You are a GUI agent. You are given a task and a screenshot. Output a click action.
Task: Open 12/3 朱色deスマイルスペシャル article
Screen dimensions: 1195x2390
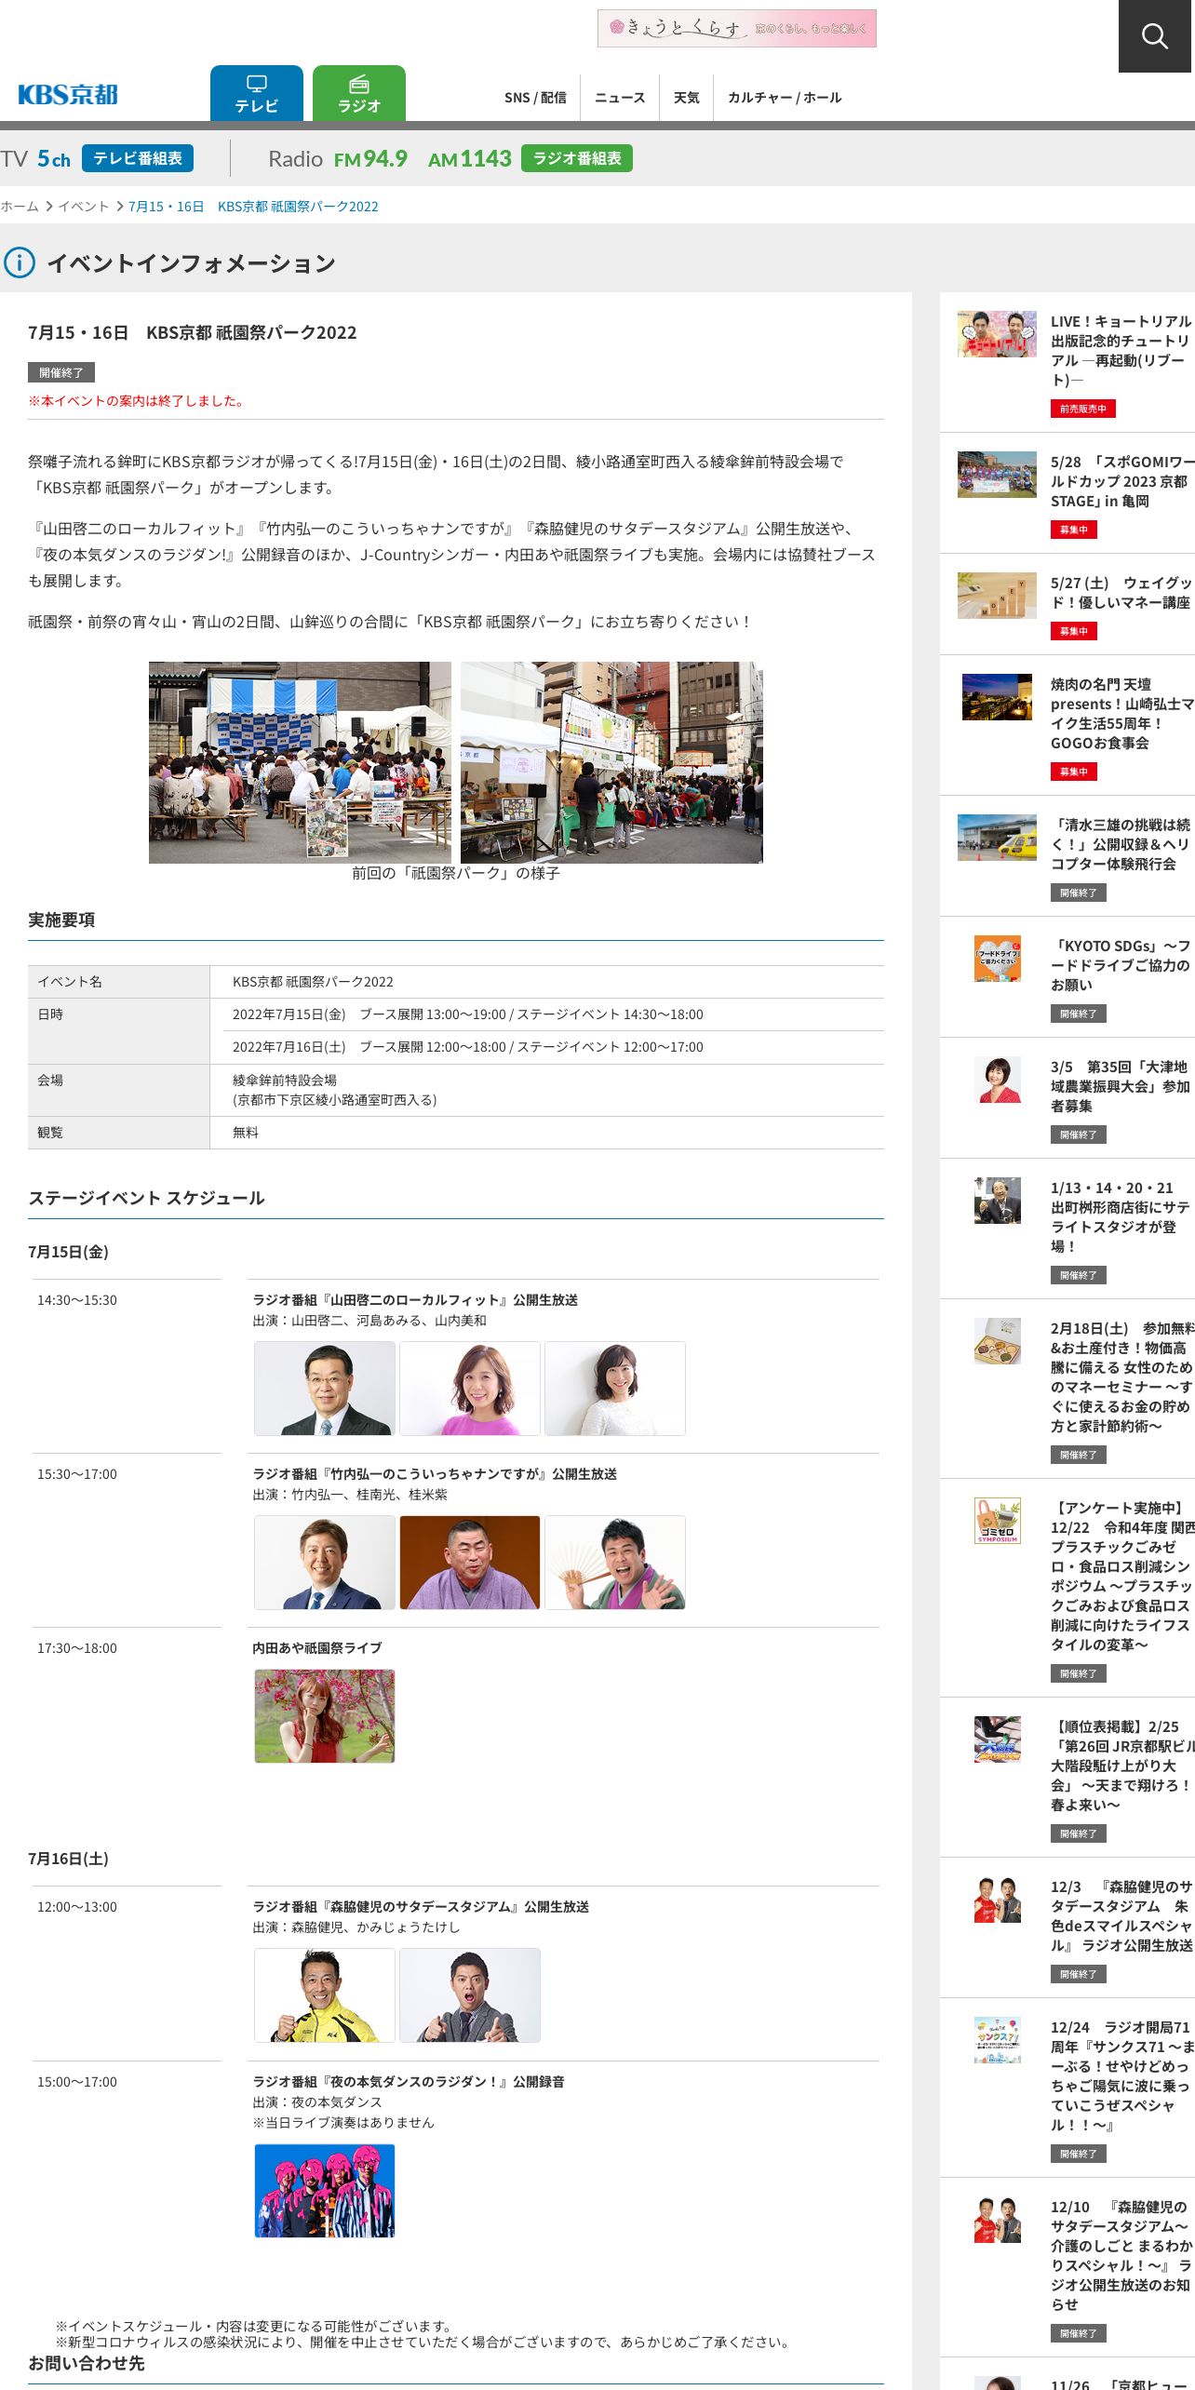click(x=1122, y=1916)
